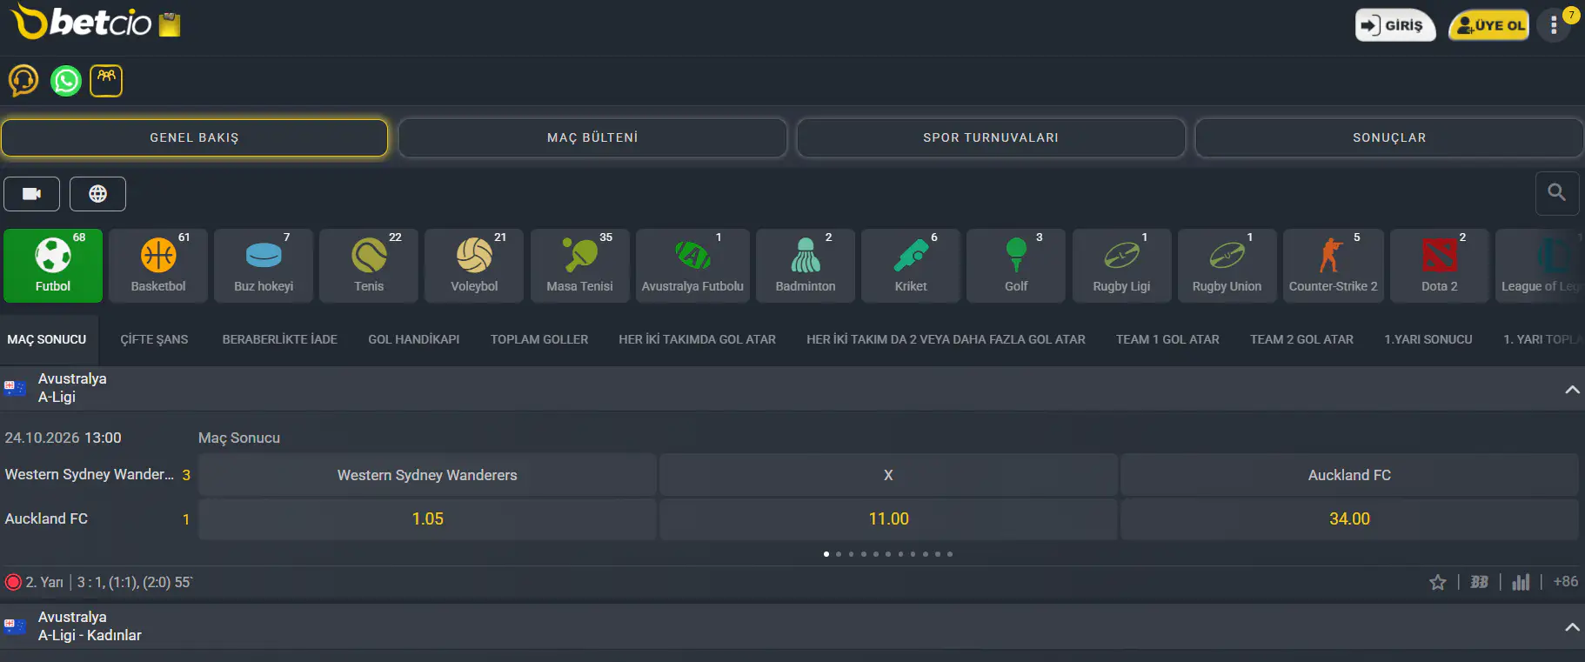The image size is (1585, 662).
Task: Collapse the A-Ligi - Kadınlar section
Action: coord(1572,626)
